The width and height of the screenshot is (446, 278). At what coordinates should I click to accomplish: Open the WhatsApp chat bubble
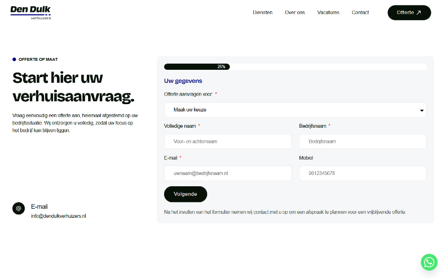click(429, 262)
